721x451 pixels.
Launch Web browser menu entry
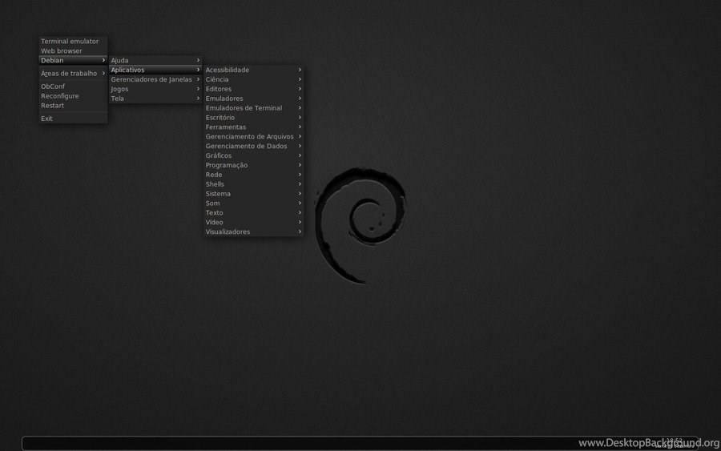(73, 51)
